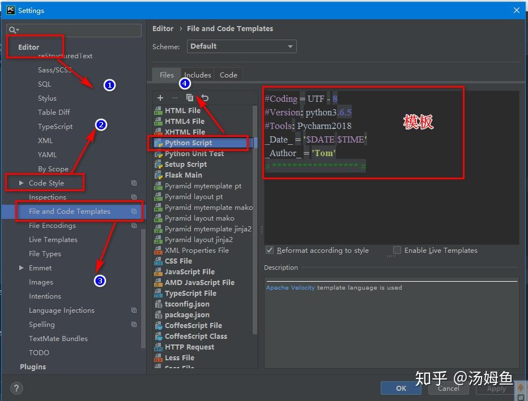Select the Images settings entry
Image resolution: width=528 pixels, height=401 pixels.
[41, 282]
